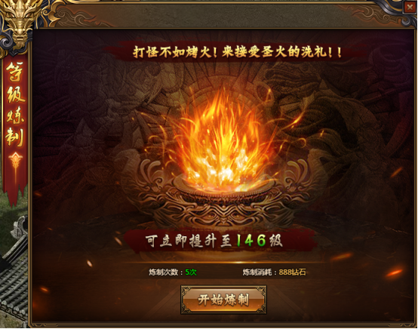Click the headline 打怪不如烤火 banner

tap(237, 52)
